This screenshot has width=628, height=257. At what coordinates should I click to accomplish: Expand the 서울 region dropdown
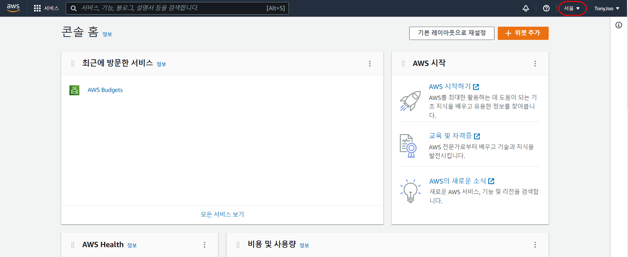pos(572,8)
